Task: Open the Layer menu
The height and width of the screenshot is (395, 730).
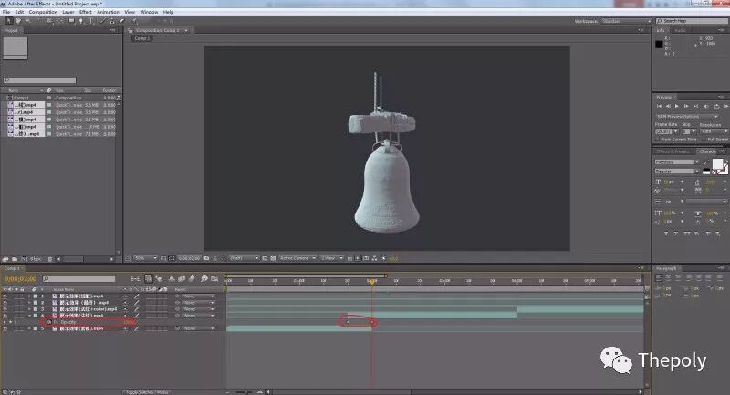Action: click(68, 12)
